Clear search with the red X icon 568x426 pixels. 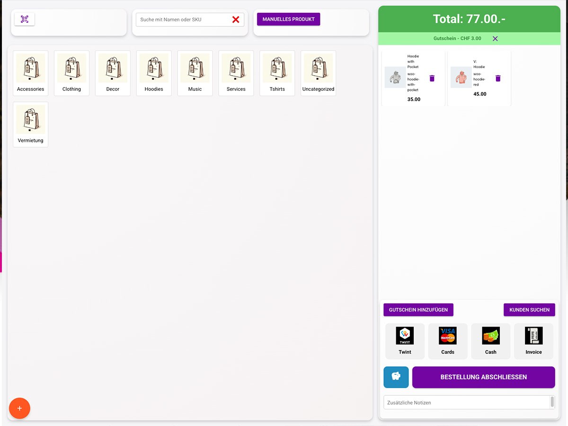click(x=236, y=19)
